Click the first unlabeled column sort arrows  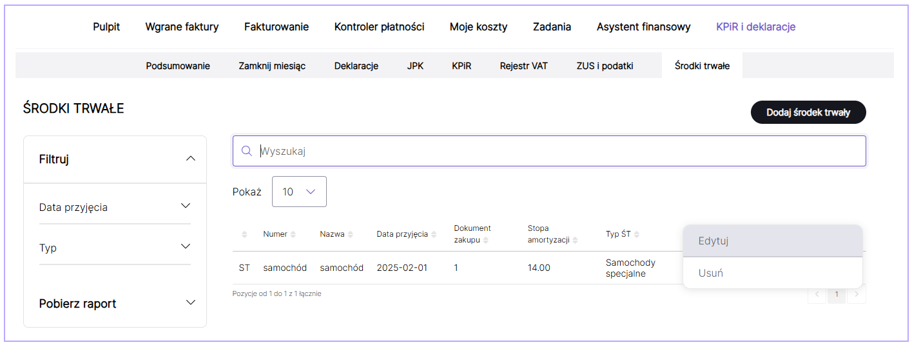click(244, 234)
